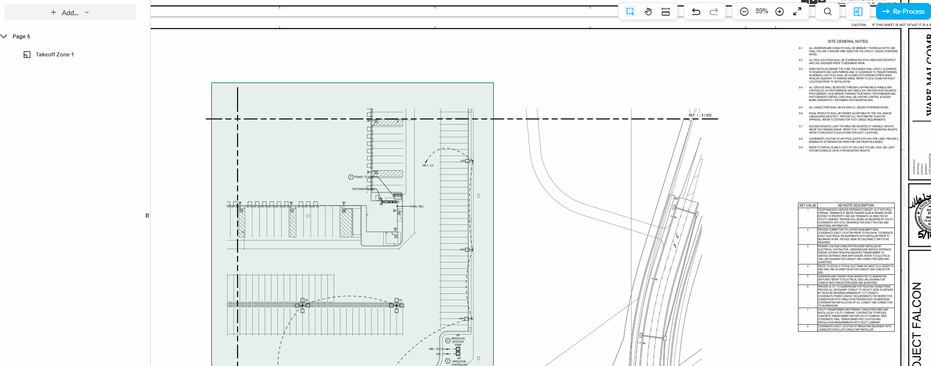931x366 pixels.
Task: Select the area selection (marquee) tool
Action: 630,11
